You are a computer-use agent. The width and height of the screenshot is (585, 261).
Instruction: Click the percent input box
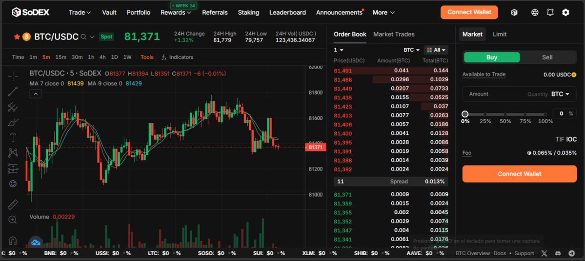564,113
